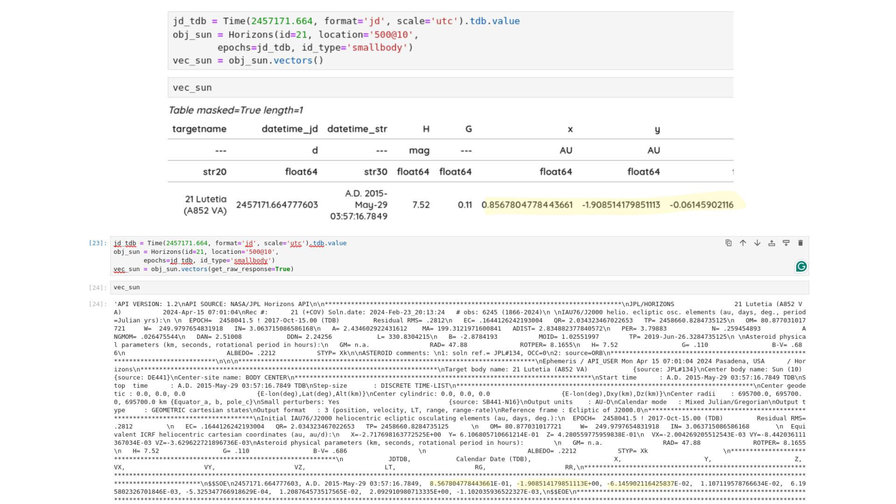The height and width of the screenshot is (504, 896).
Task: Click the raw API response output text
Action: point(460,401)
